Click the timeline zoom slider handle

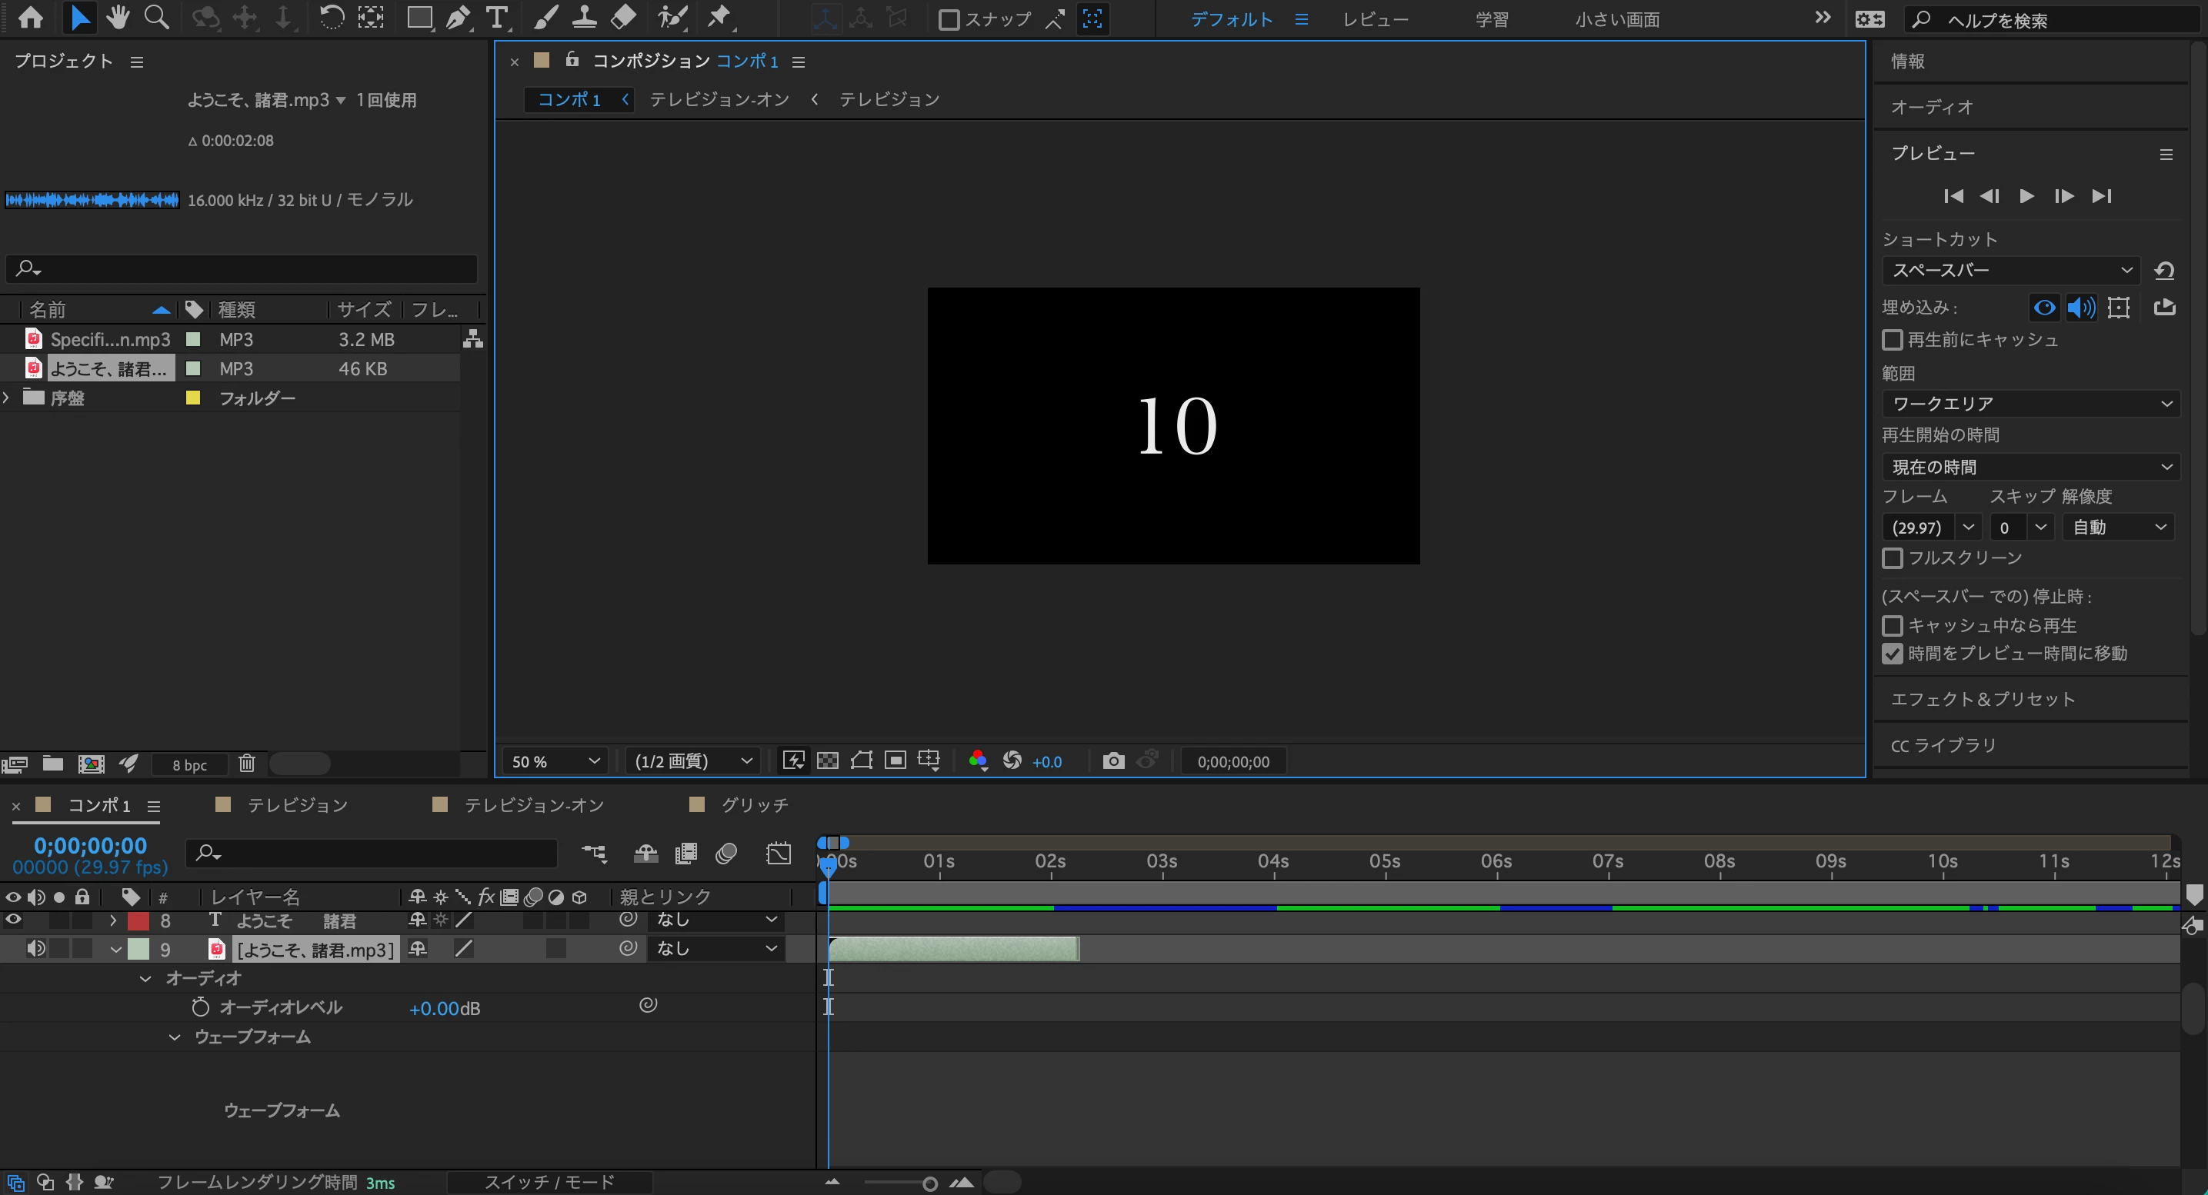tap(930, 1184)
